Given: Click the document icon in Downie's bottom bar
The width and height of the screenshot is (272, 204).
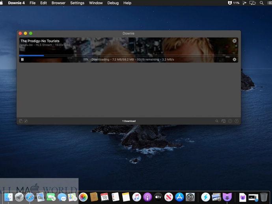Looking at the screenshot, I should coord(20,121).
